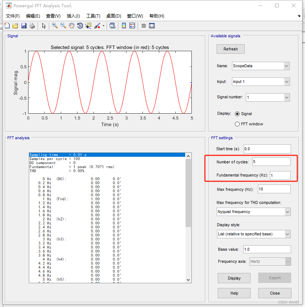Screen dimensions: 305x307
Task: Activate the Data Cursor tool
Action: (88, 26)
